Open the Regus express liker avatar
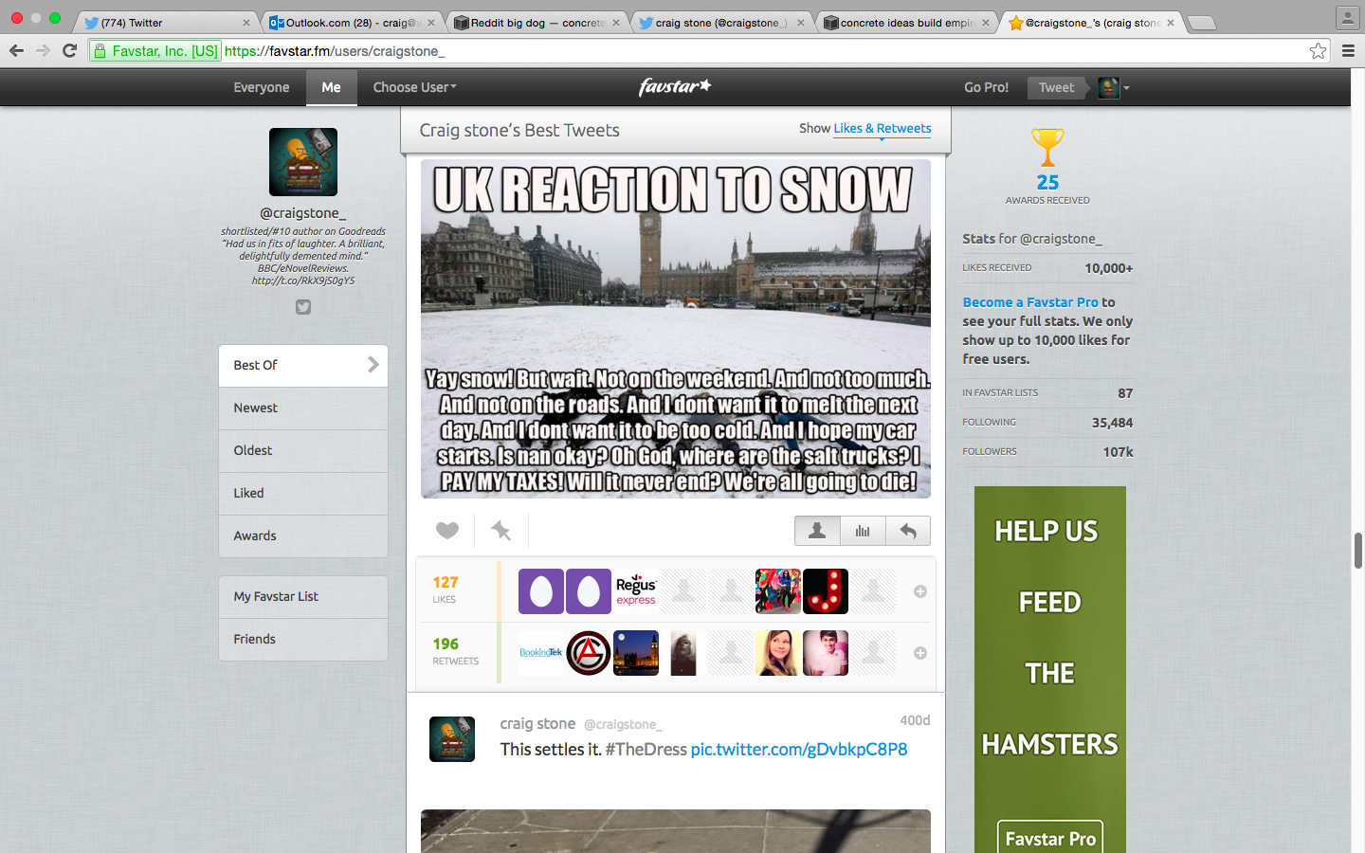The height and width of the screenshot is (853, 1365). pos(636,591)
